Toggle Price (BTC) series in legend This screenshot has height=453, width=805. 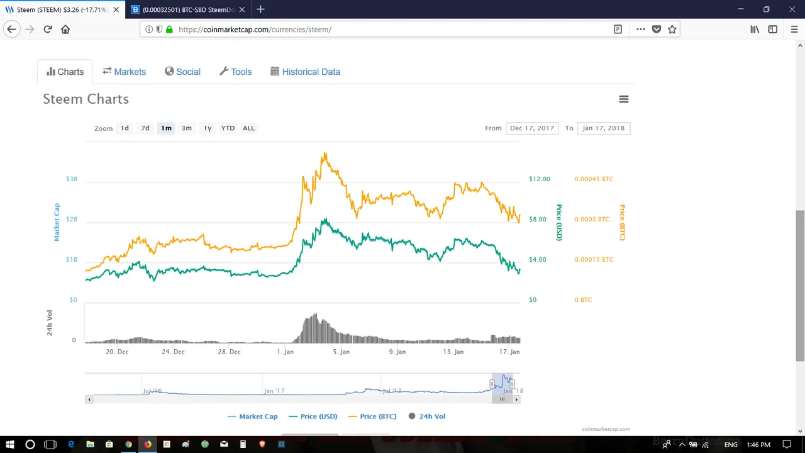[374, 417]
